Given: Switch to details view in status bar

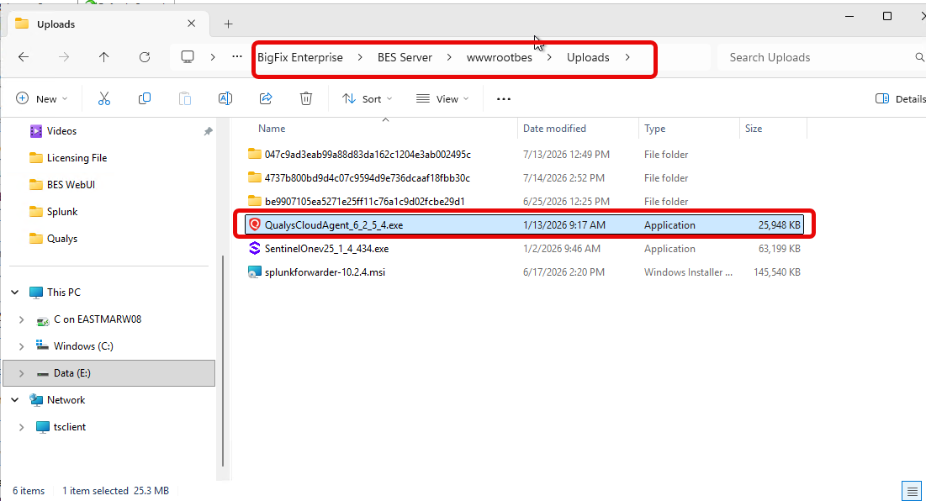Looking at the screenshot, I should (913, 491).
